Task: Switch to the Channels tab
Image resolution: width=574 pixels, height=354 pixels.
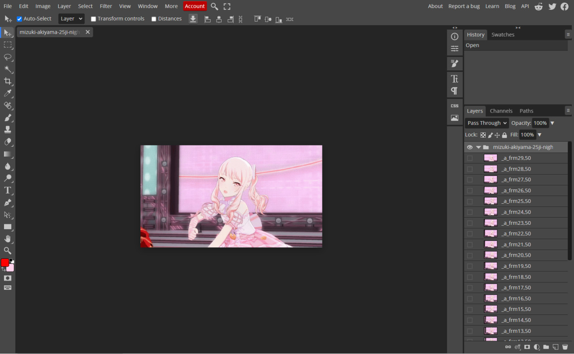Action: coord(501,111)
